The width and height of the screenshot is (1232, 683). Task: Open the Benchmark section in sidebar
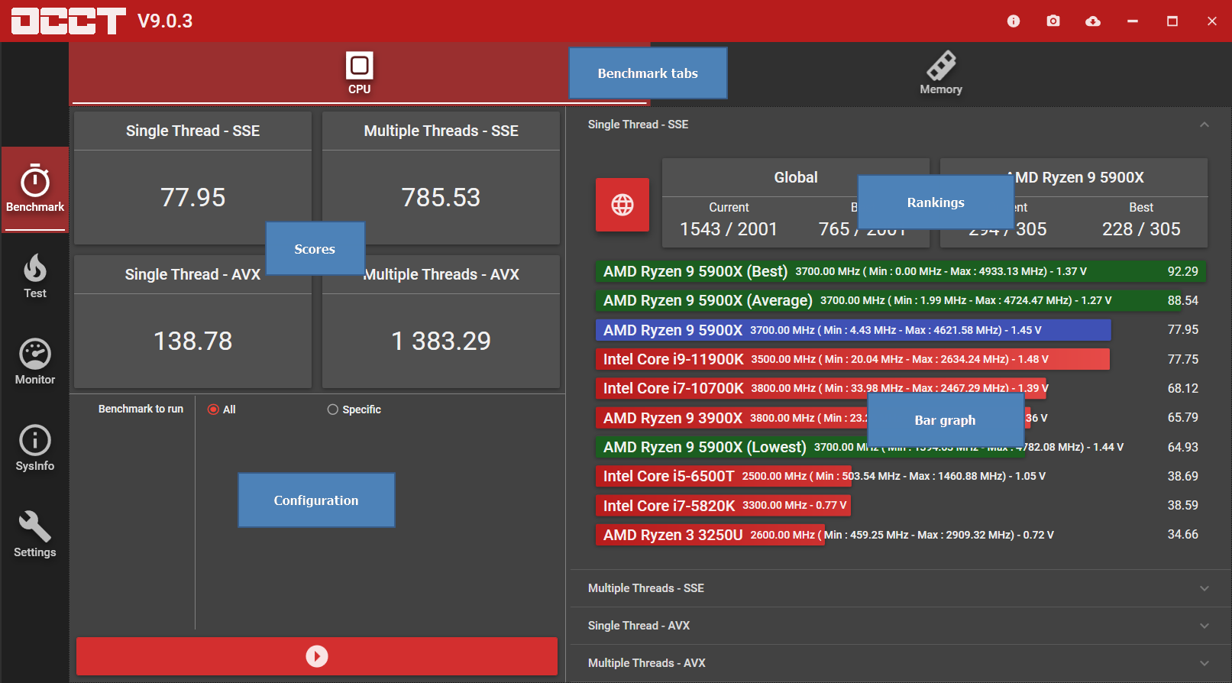(x=35, y=189)
